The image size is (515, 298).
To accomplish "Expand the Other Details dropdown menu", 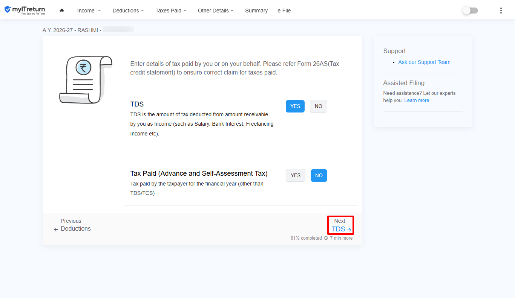I will click(216, 11).
